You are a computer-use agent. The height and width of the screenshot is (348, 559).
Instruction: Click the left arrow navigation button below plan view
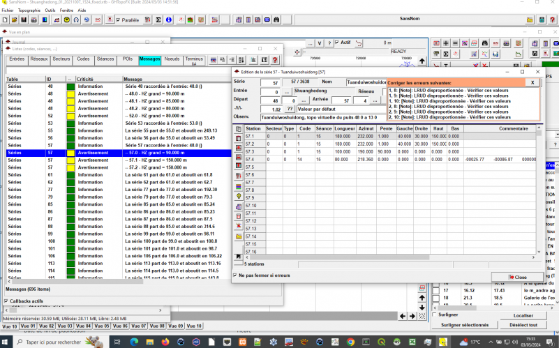tap(403, 316)
